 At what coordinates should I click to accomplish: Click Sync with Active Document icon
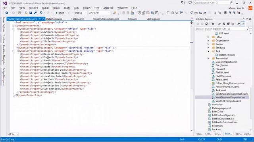click(x=219, y=24)
